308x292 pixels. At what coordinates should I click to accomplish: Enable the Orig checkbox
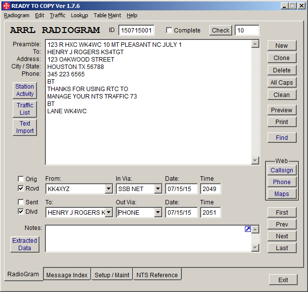[21, 179]
